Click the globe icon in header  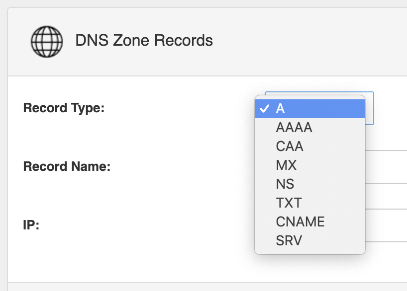(x=47, y=41)
